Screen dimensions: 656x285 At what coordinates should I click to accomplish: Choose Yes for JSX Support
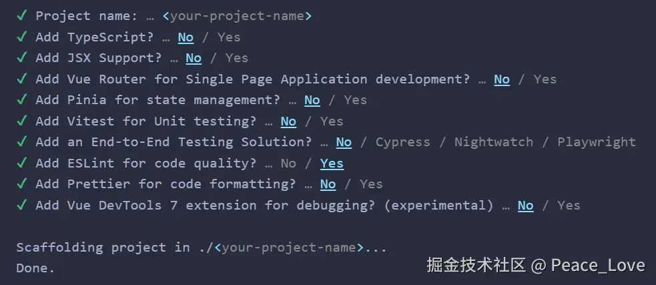tap(237, 58)
